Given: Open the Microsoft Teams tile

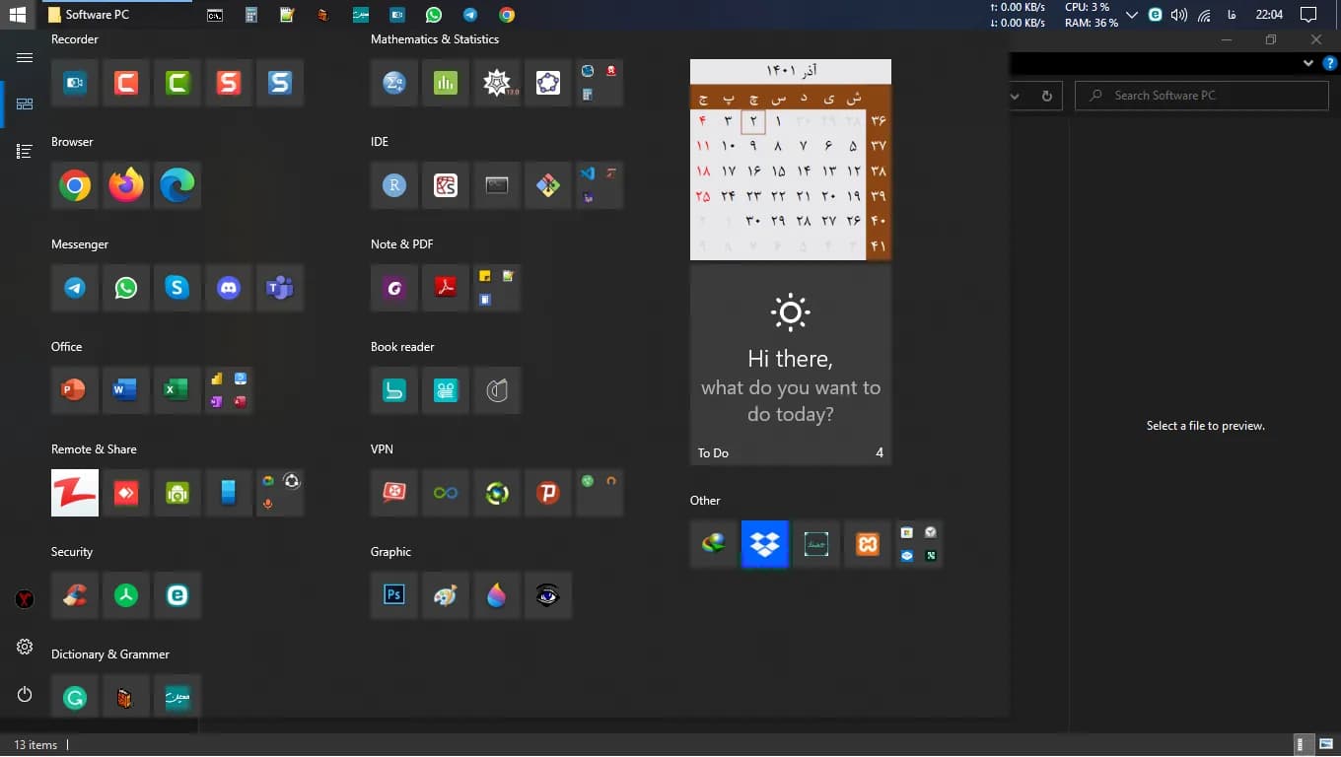Looking at the screenshot, I should click(x=280, y=288).
